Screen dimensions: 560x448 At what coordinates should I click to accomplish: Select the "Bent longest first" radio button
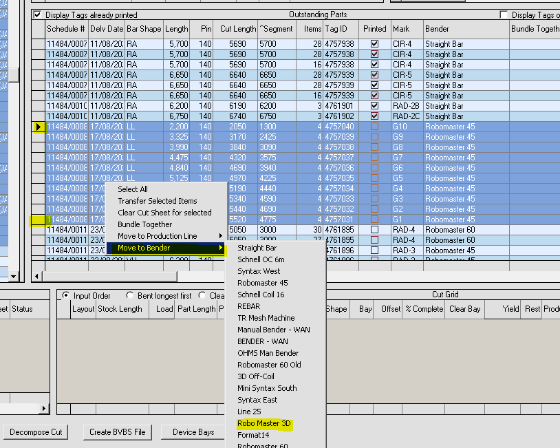pos(130,295)
